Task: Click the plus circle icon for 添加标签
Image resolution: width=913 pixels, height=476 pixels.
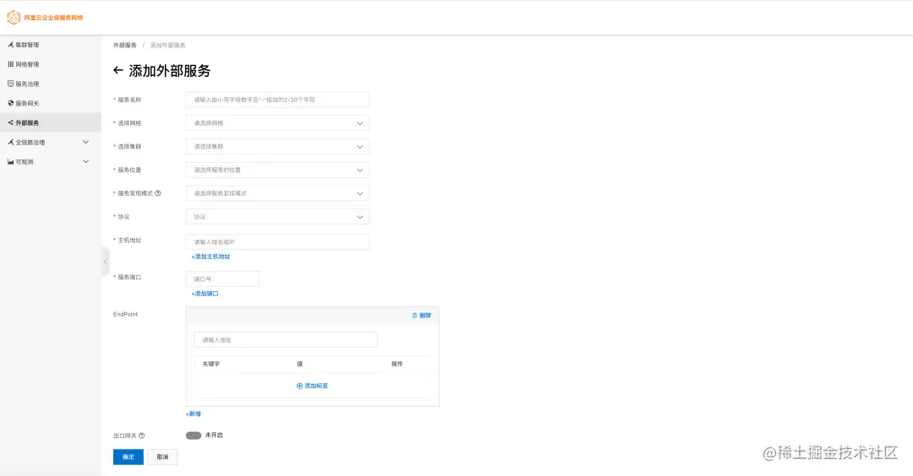Action: (299, 386)
